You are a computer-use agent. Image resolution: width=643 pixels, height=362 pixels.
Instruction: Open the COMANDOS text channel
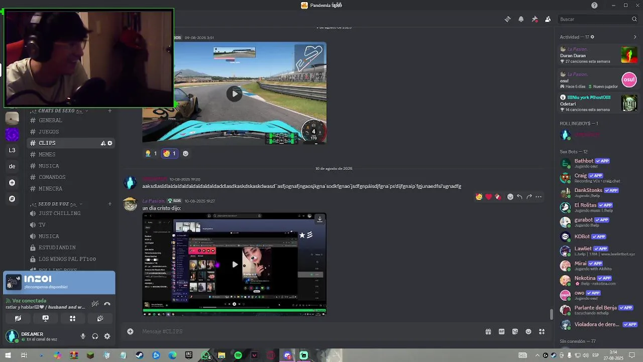click(72, 177)
